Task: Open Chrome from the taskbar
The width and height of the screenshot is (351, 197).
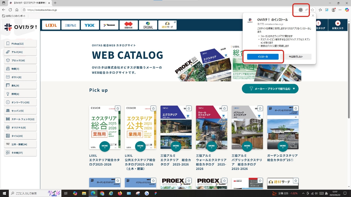Action: 102,193
